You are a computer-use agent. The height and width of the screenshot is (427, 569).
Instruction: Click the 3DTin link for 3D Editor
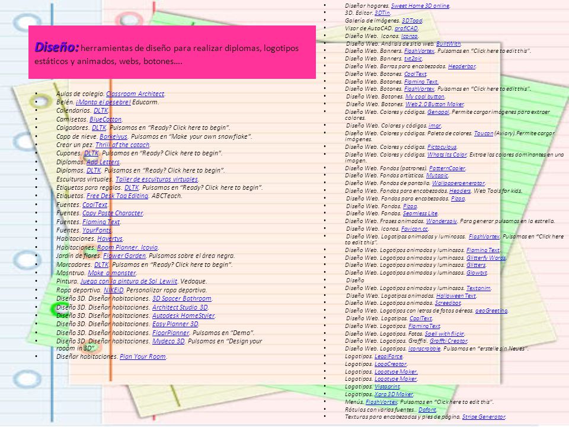tap(382, 12)
